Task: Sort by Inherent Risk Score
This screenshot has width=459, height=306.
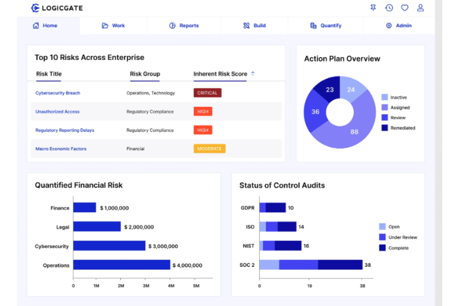Action: [253, 74]
